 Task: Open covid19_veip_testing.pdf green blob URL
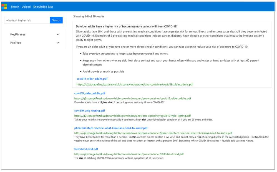coord(132,116)
